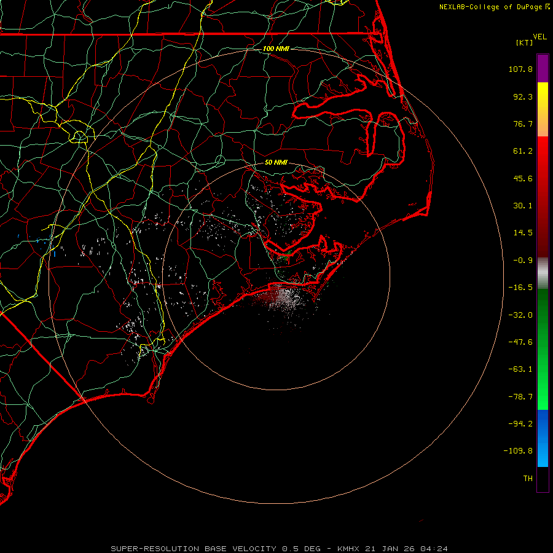
Task: Select the 107.8 value on the velocity scale
Action: (x=520, y=69)
